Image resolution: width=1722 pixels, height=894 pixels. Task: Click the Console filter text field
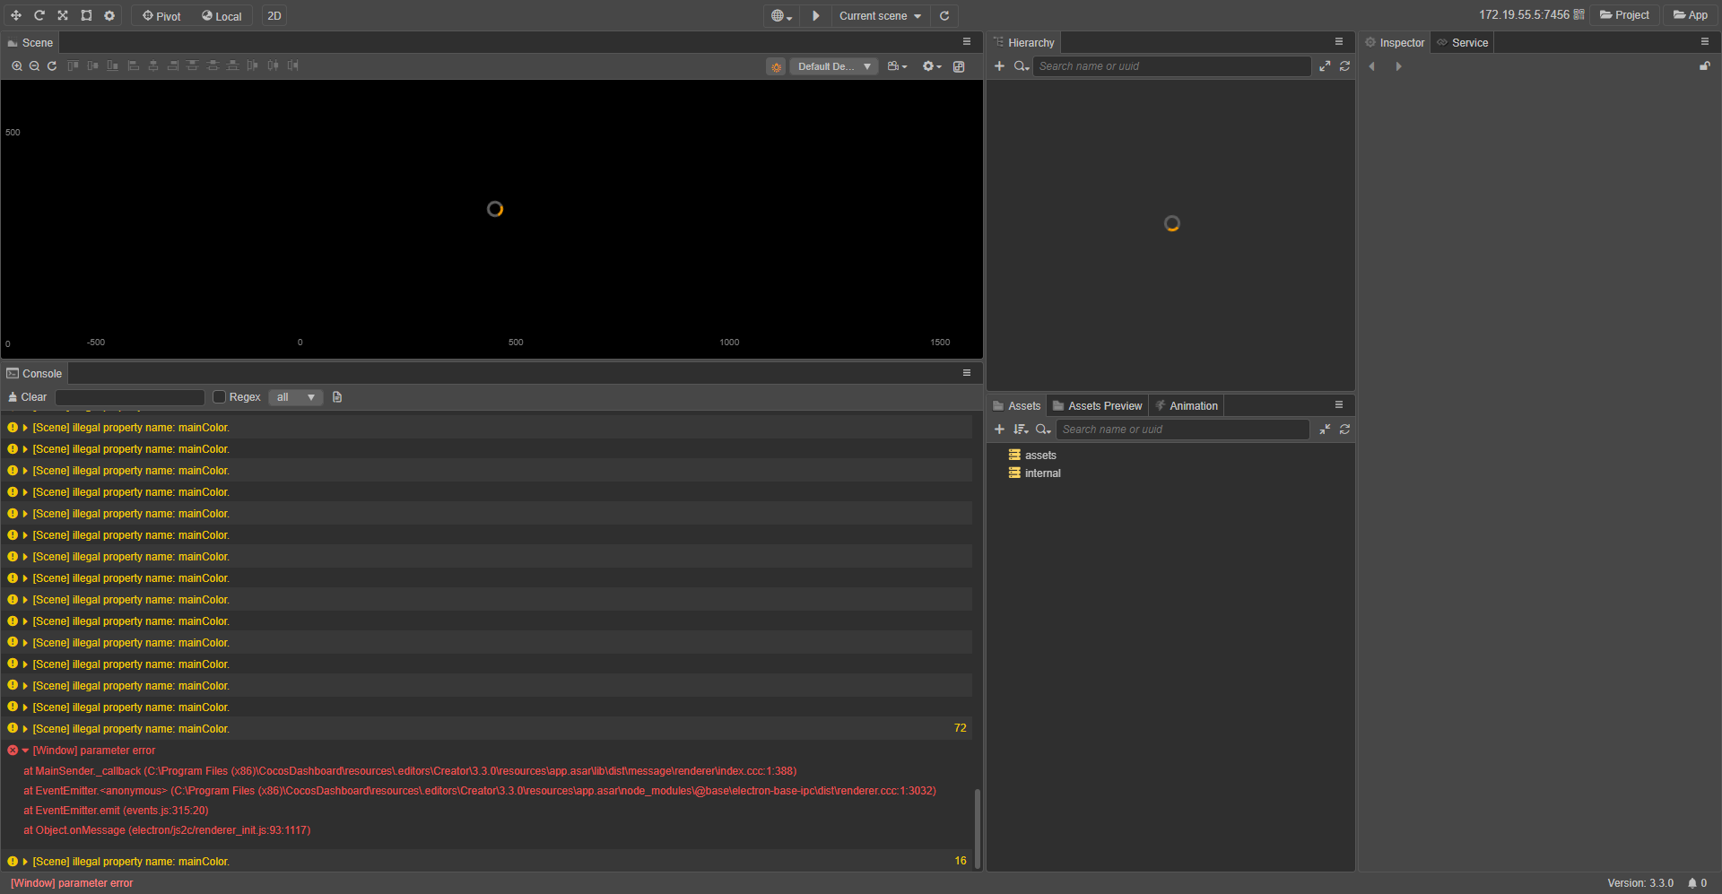pos(130,396)
